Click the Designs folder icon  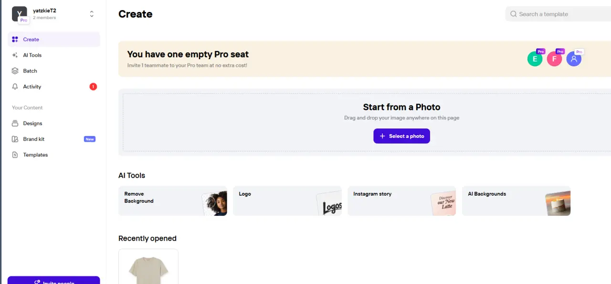[x=15, y=124]
